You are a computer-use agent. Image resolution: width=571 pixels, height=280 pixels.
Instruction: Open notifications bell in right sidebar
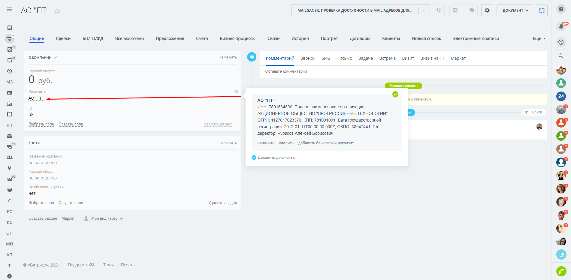pos(561,26)
